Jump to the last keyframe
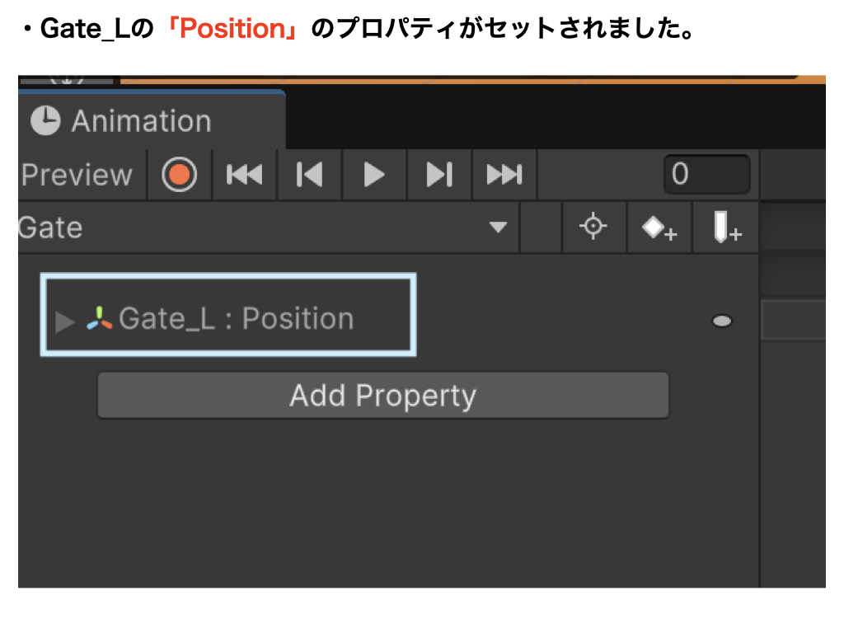The width and height of the screenshot is (844, 633). (x=504, y=175)
